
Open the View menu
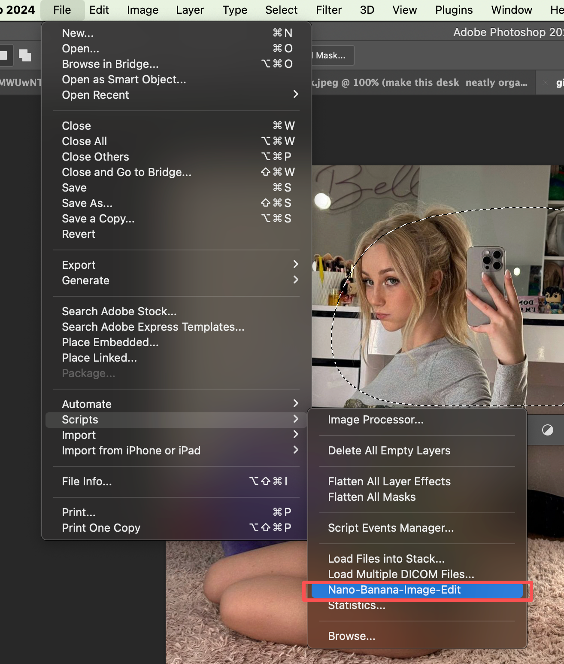click(404, 10)
